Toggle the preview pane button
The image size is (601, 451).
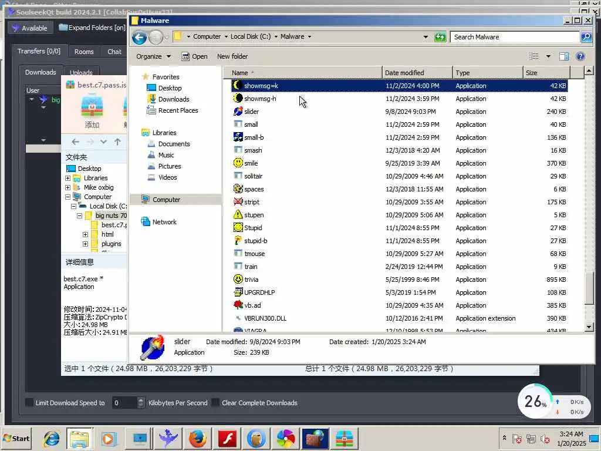(x=563, y=56)
